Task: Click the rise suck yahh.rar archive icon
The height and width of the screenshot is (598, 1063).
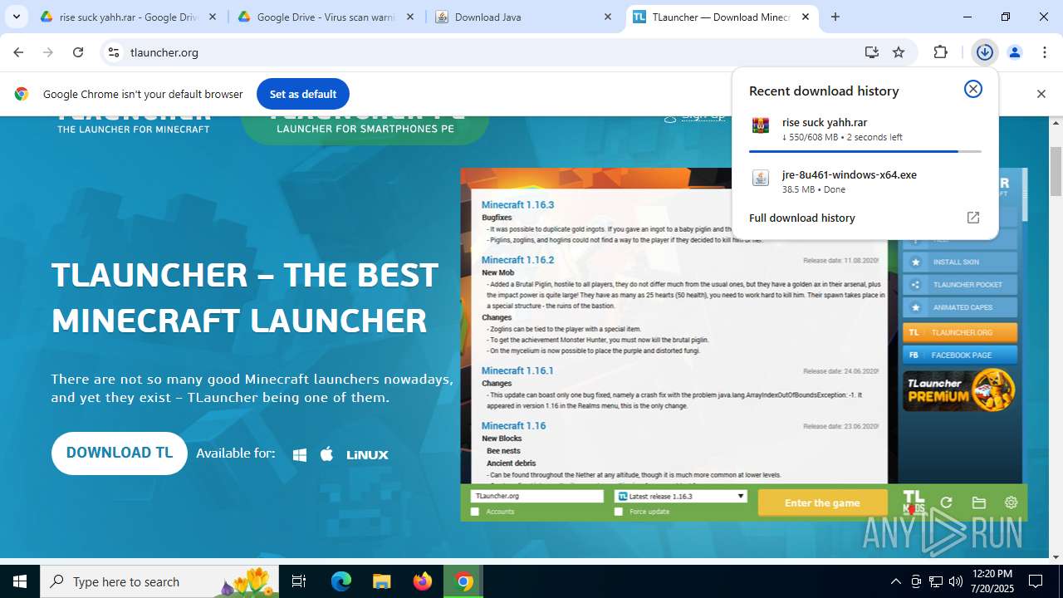Action: point(761,125)
